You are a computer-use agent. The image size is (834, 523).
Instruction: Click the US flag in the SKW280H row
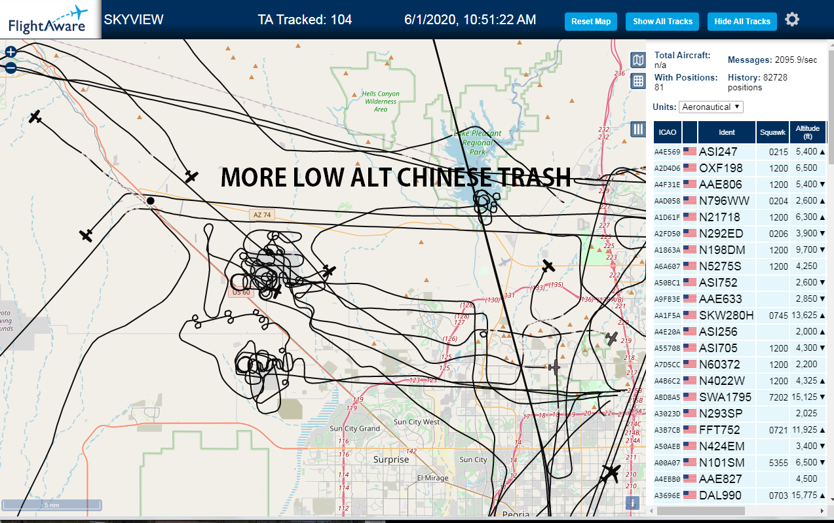(x=690, y=316)
